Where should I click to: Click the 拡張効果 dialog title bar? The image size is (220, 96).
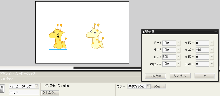180,32
